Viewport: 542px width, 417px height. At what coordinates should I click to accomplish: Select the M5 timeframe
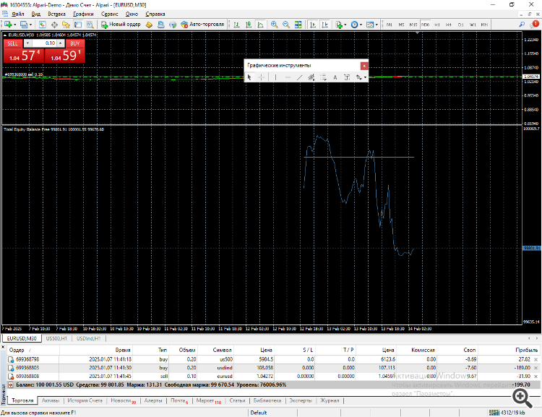click(401, 25)
